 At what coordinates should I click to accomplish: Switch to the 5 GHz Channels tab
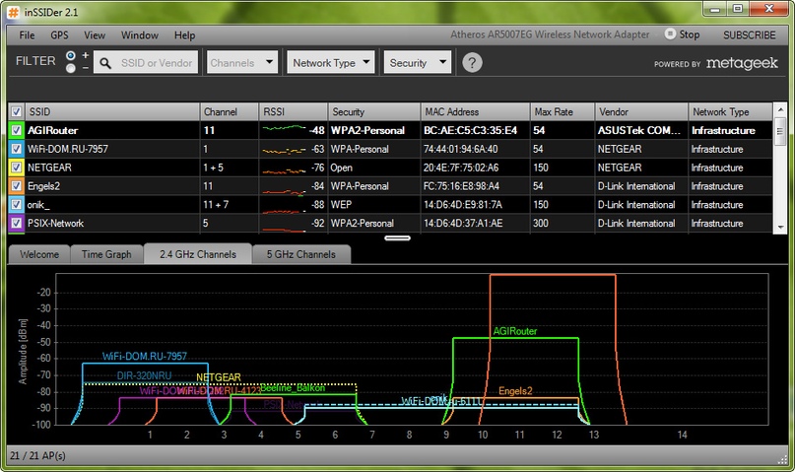(301, 254)
